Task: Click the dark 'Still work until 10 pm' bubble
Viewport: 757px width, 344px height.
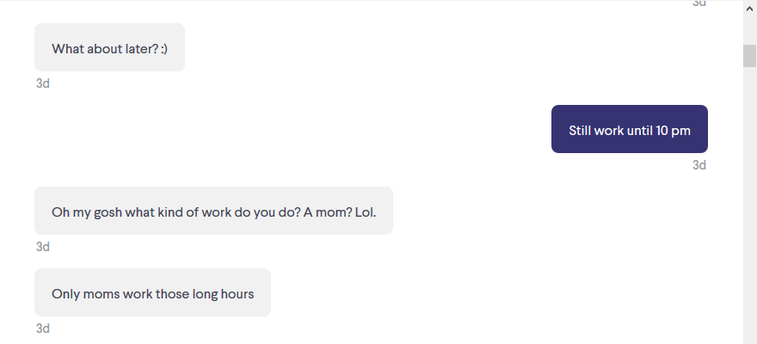Action: click(x=630, y=129)
